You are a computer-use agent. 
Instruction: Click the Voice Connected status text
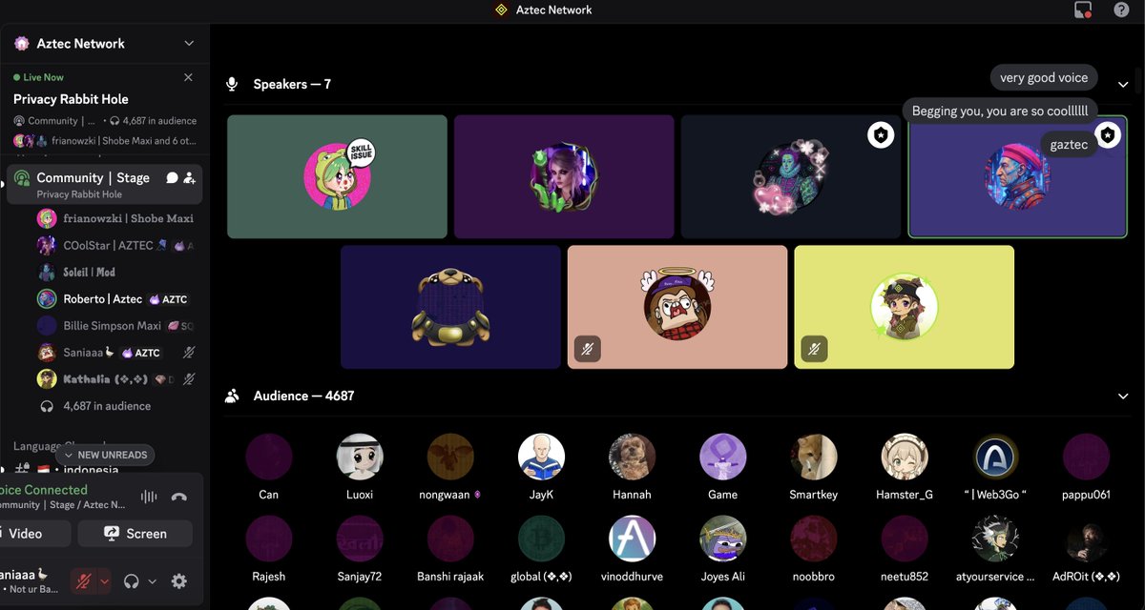coord(43,490)
